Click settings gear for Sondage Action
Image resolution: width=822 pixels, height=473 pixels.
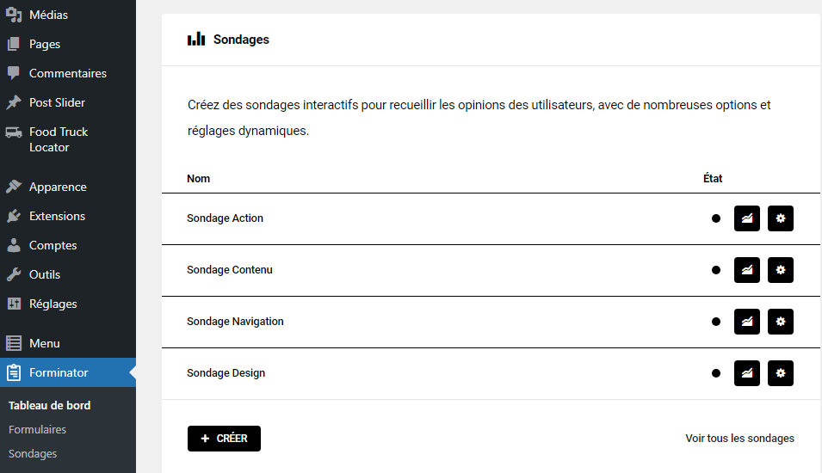pyautogui.click(x=780, y=218)
